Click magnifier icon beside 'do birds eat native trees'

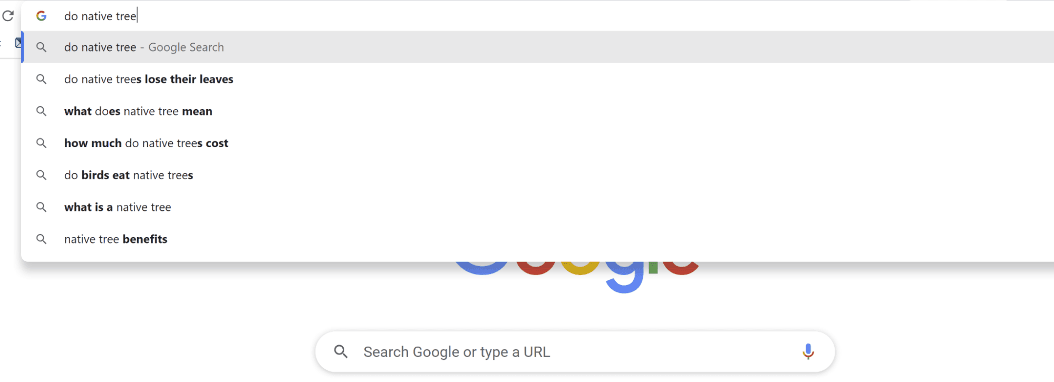tap(41, 175)
